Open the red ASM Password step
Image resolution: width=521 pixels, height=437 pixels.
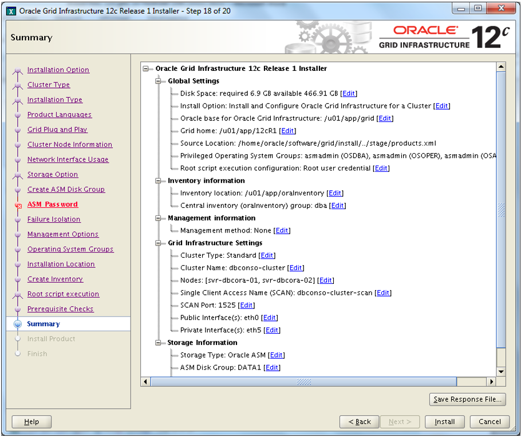(x=53, y=205)
